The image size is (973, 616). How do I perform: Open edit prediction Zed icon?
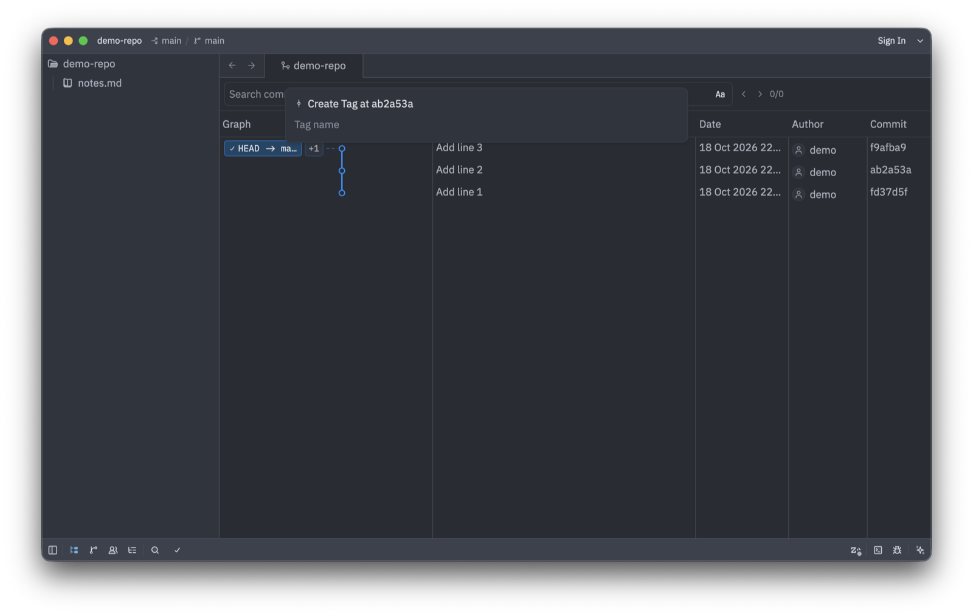point(856,550)
